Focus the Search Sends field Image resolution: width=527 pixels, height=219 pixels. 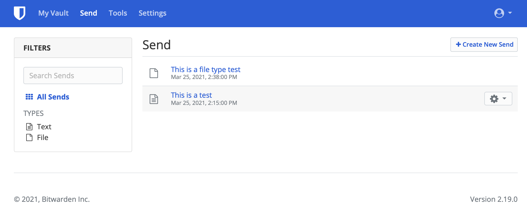pyautogui.click(x=73, y=76)
